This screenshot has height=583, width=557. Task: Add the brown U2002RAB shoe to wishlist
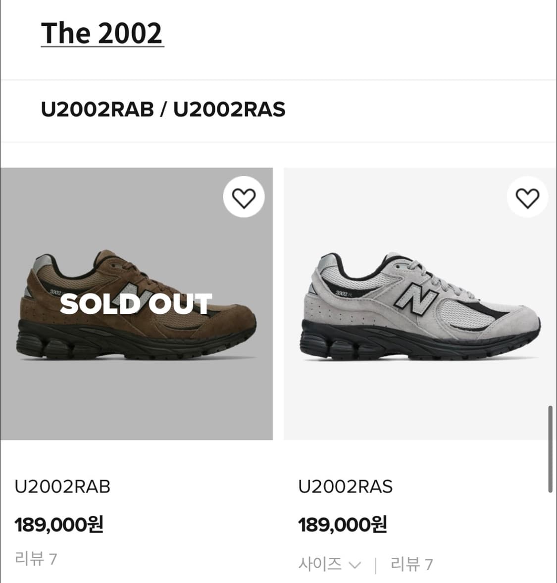coord(244,198)
